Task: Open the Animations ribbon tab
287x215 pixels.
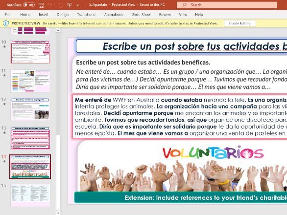Action: (114, 15)
